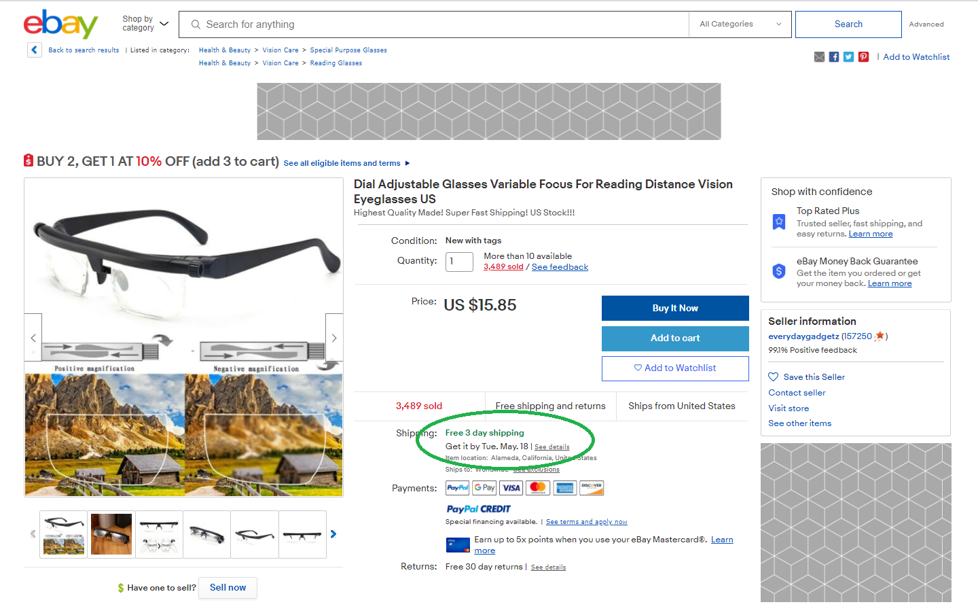Screen dimensions: 978x613
Task: Expand eligible items and terms
Action: point(346,163)
